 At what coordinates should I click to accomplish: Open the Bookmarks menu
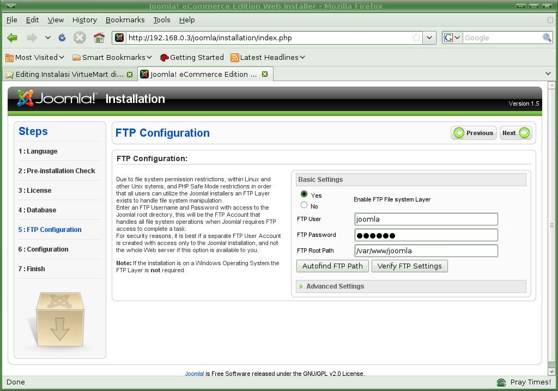[125, 20]
